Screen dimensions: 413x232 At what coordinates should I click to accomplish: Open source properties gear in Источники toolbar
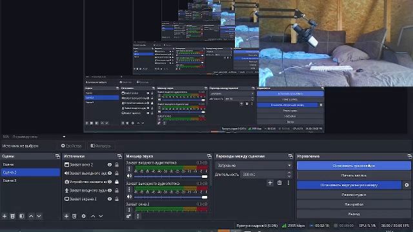[83, 216]
